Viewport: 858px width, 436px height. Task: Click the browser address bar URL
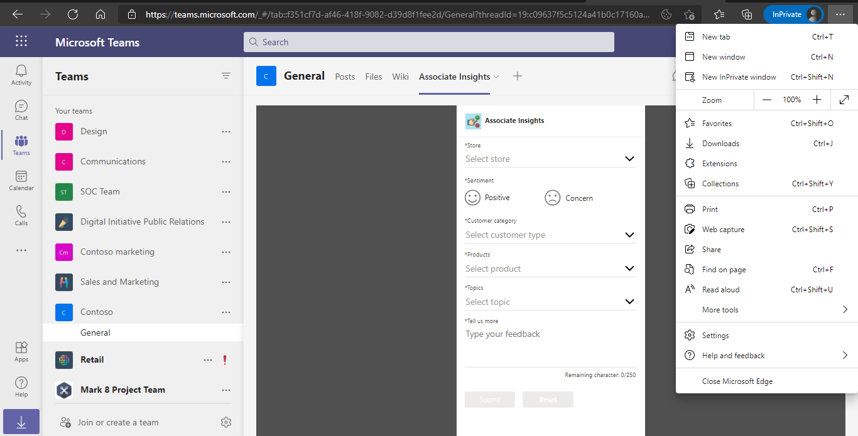pos(398,14)
